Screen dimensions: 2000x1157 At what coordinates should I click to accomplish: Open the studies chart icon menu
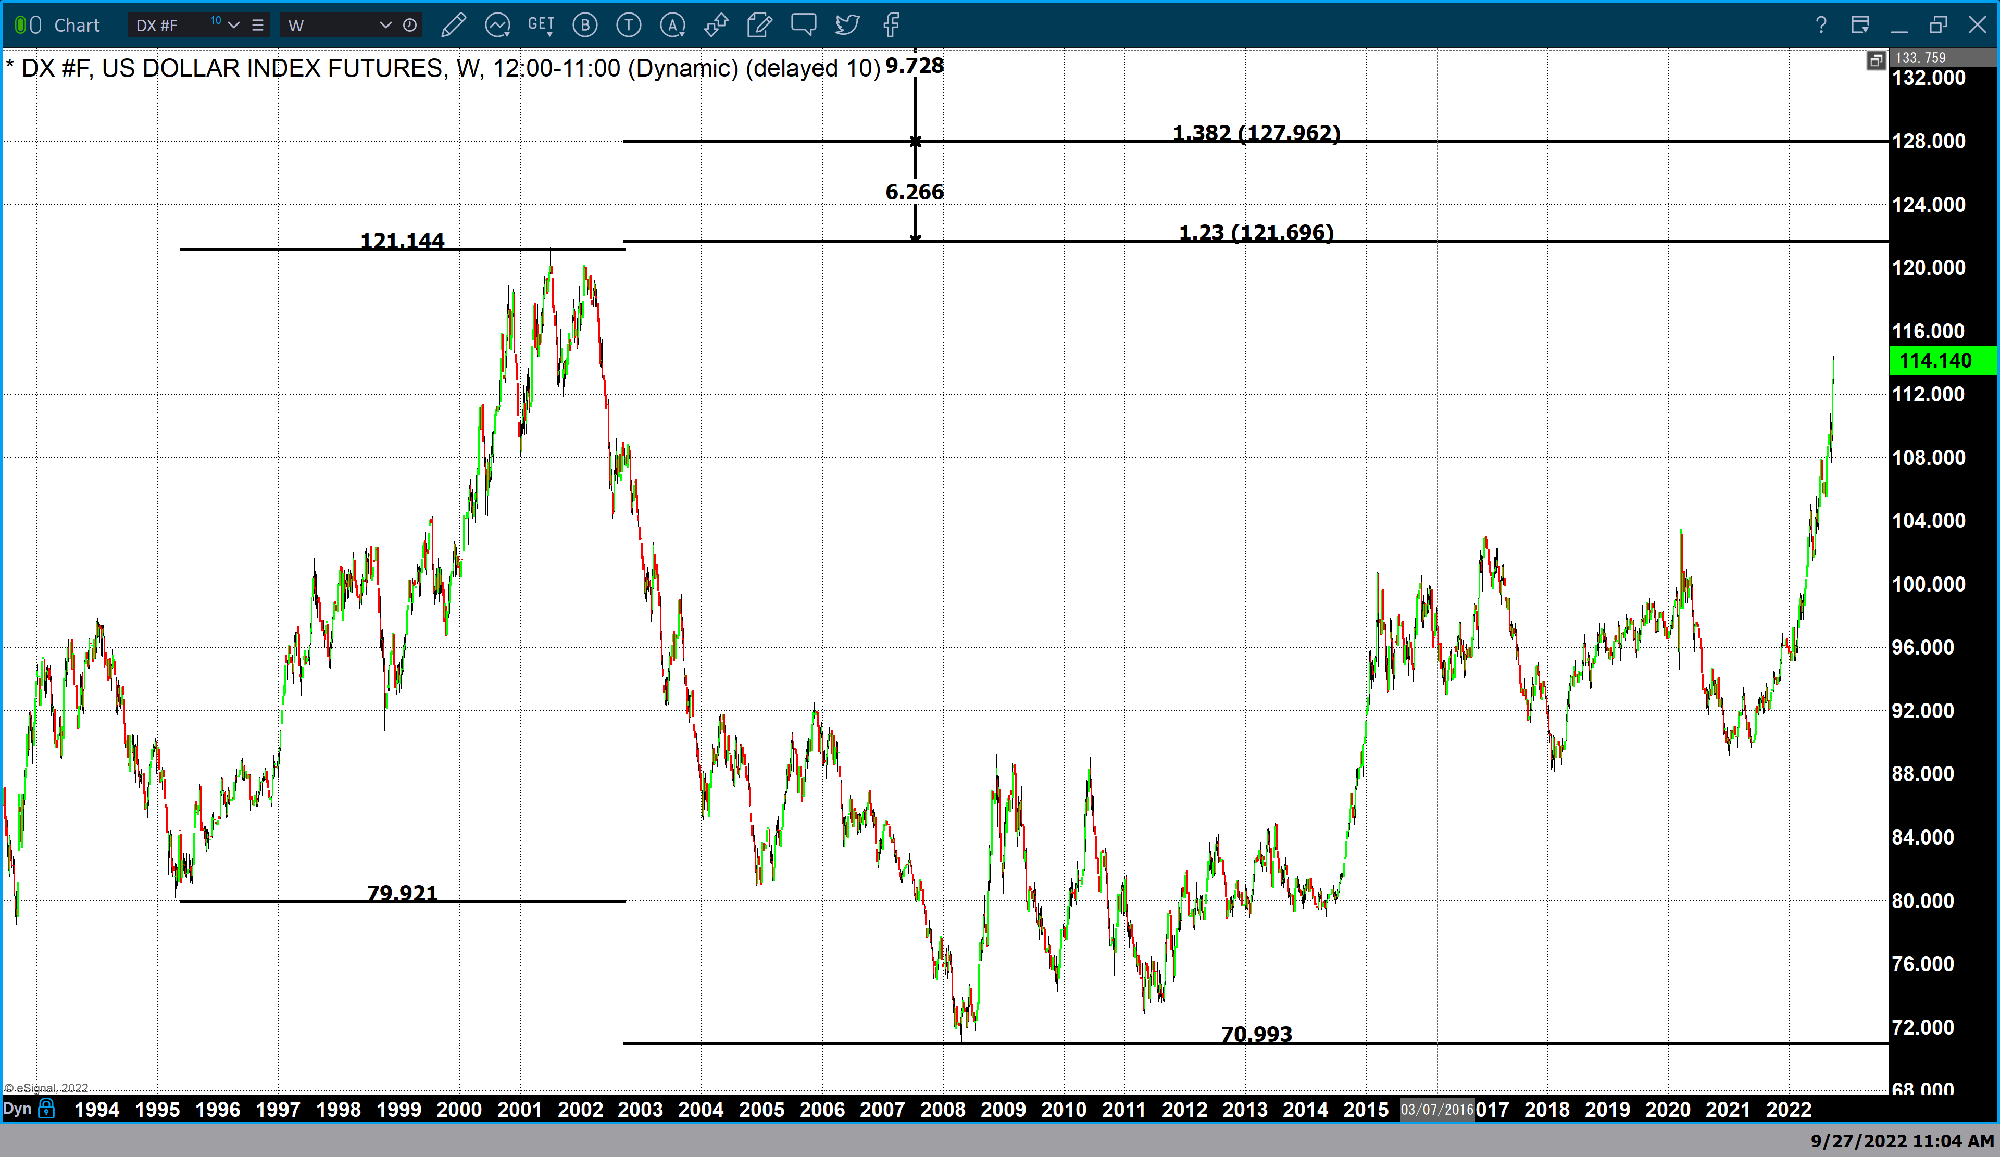497,26
